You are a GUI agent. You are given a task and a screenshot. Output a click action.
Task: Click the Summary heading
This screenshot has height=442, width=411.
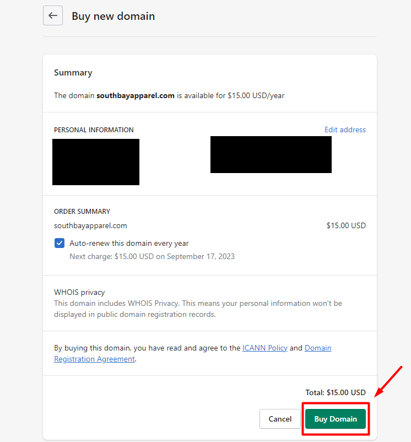73,73
